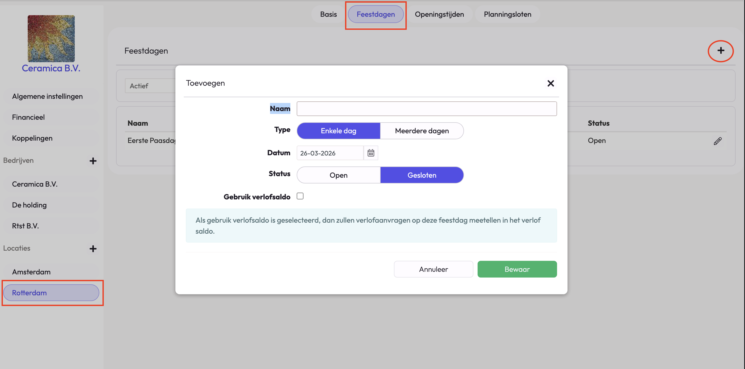Open the Actief filter dropdown
Image resolution: width=745 pixels, height=369 pixels.
[x=150, y=86]
